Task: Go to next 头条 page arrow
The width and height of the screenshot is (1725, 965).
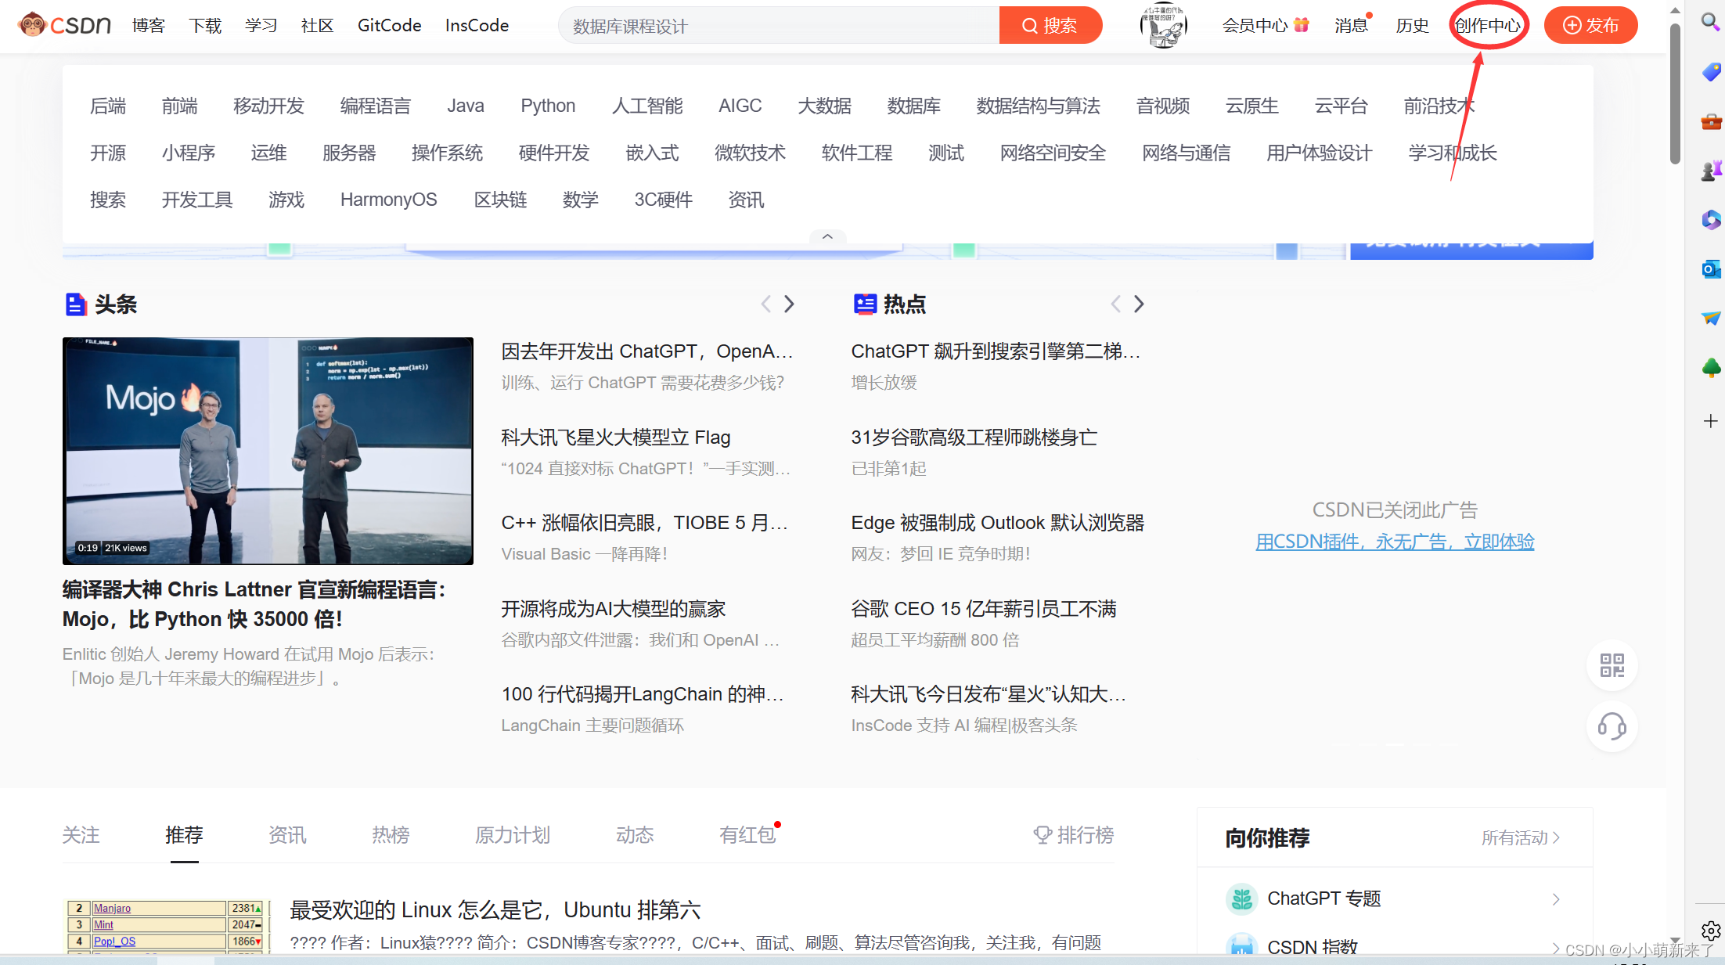Action: coord(789,304)
